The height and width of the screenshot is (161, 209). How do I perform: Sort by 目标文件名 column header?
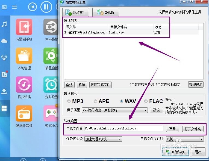point(131,27)
